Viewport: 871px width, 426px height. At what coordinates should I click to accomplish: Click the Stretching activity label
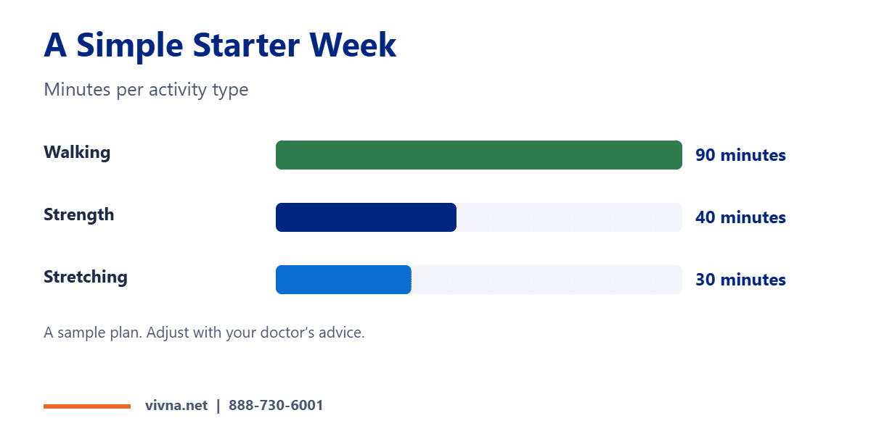tap(86, 277)
